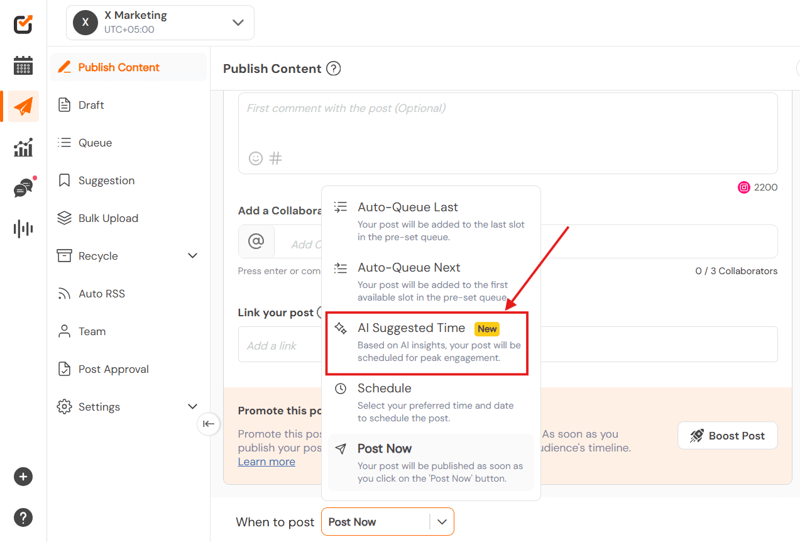The image size is (800, 542).
Task: Insert emoji using the smiley icon
Action: click(x=256, y=158)
